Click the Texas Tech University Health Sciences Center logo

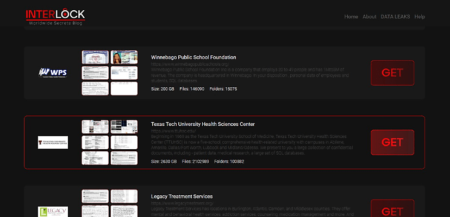(53, 143)
